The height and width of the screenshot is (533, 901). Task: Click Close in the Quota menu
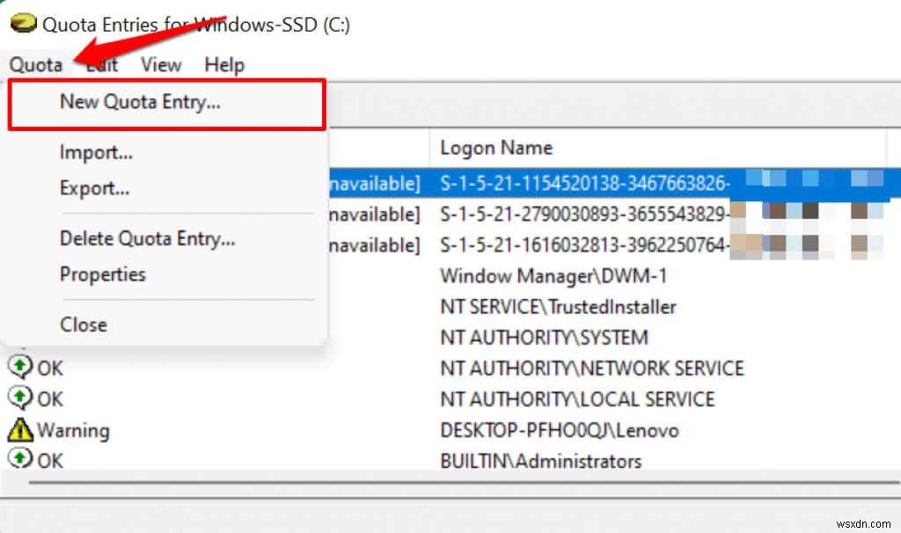84,324
